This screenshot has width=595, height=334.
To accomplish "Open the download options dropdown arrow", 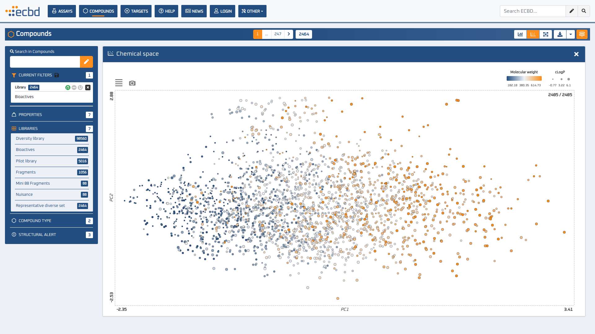I will click(571, 34).
